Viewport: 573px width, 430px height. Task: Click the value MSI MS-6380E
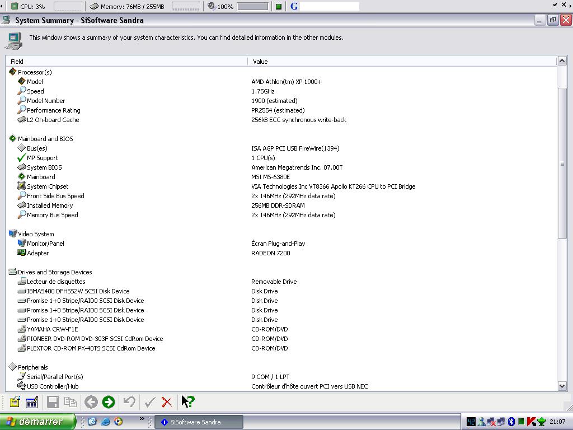(271, 176)
